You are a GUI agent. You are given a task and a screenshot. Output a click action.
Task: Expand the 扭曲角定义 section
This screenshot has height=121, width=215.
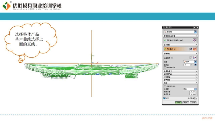coord(196,71)
